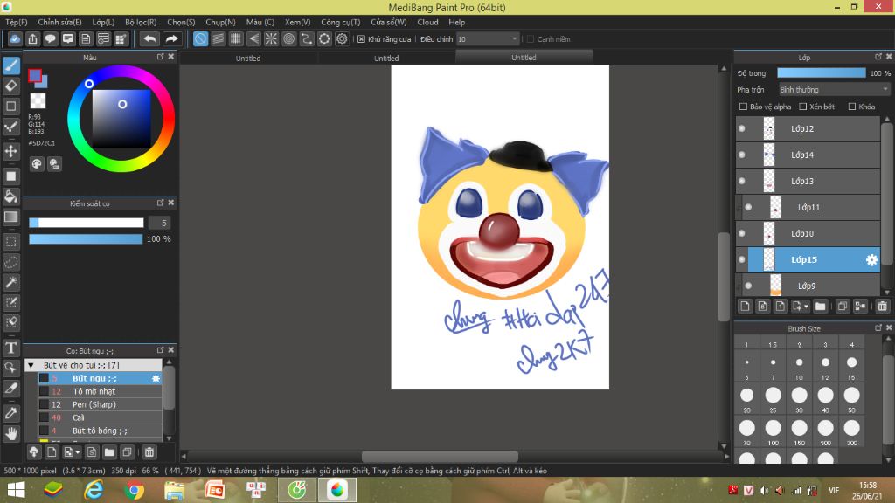The width and height of the screenshot is (895, 503).
Task: Choose brush size 50 preset
Action: 851,396
